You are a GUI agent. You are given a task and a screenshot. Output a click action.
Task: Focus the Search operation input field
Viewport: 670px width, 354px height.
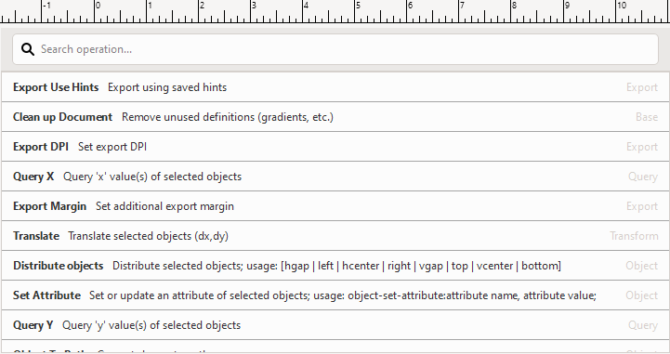335,49
